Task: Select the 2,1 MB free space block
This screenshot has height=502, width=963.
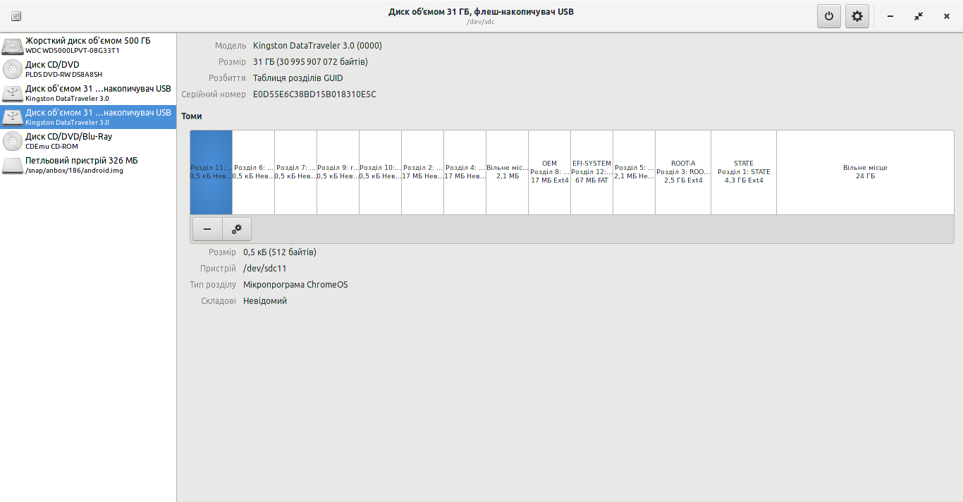Action: pos(507,172)
